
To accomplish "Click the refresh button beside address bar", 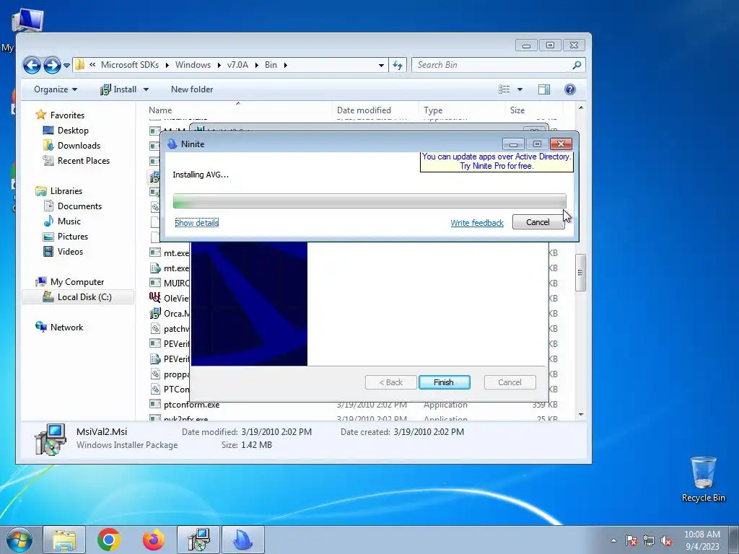I will (x=398, y=66).
